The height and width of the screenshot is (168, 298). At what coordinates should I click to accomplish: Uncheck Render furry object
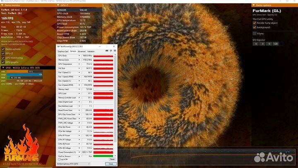coord(255,23)
